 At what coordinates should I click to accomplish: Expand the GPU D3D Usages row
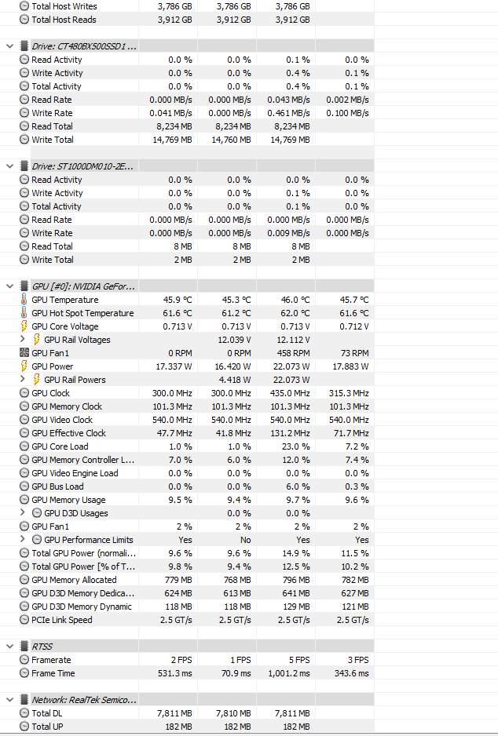pos(23,513)
